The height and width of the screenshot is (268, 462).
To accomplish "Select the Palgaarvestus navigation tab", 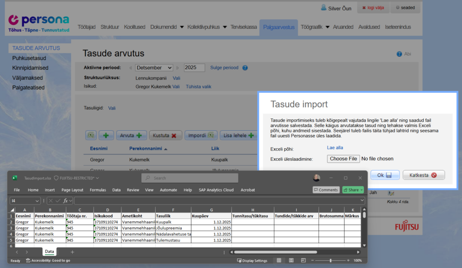I will coord(278,27).
